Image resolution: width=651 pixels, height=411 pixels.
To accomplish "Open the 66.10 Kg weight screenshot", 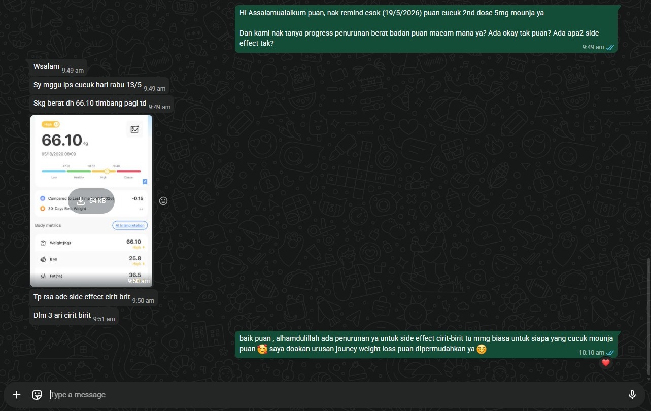I will 91,201.
